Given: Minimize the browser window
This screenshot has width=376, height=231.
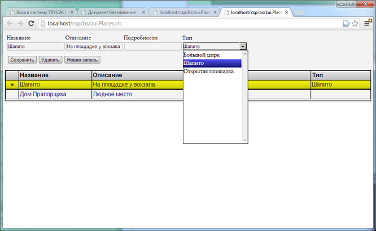Looking at the screenshot, I should [x=342, y=4].
